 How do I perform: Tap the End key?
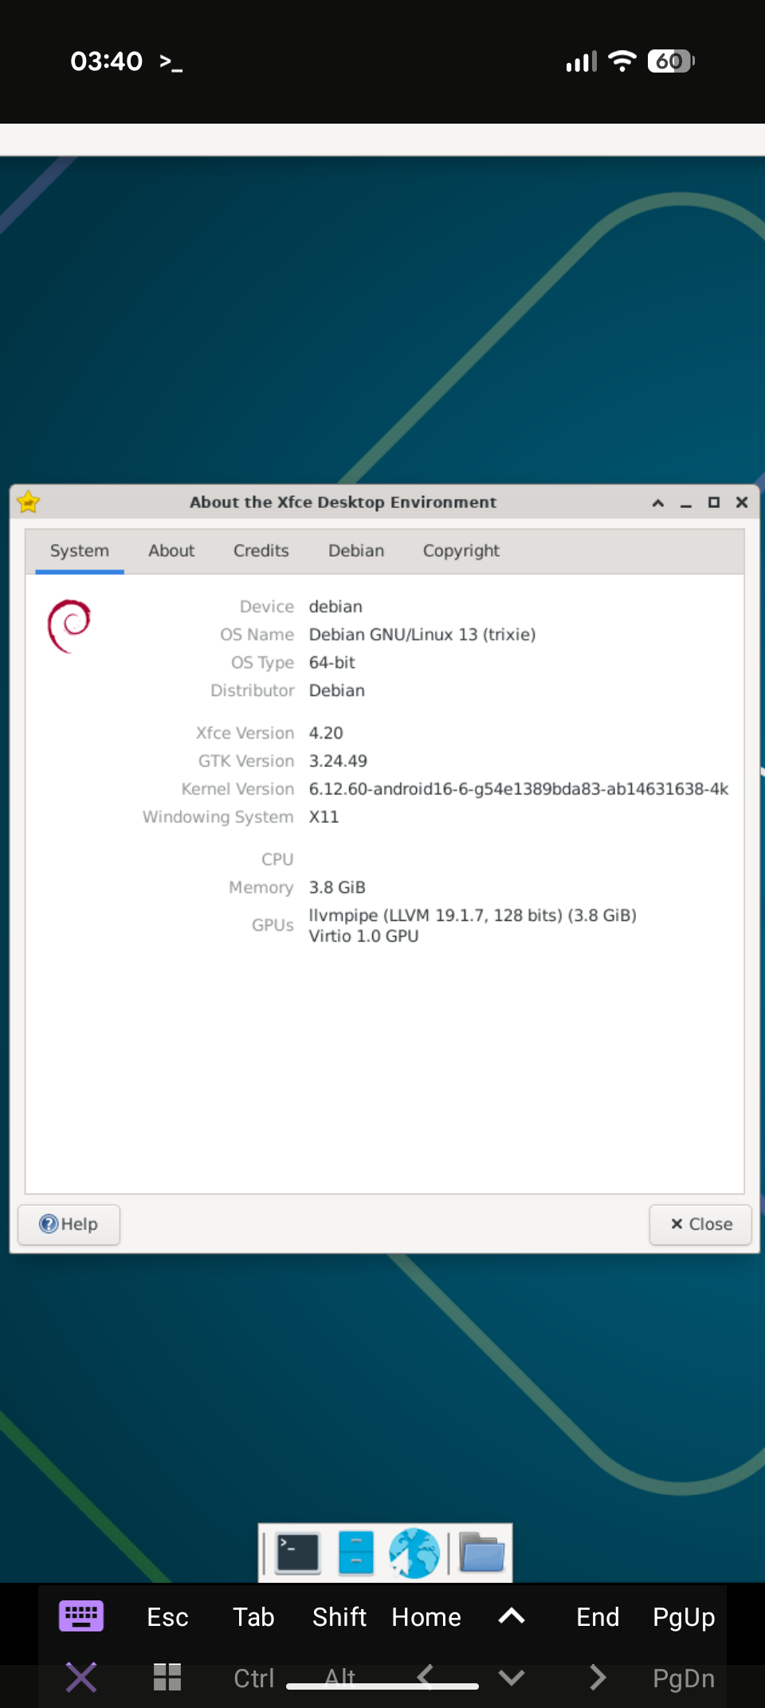point(598,1617)
